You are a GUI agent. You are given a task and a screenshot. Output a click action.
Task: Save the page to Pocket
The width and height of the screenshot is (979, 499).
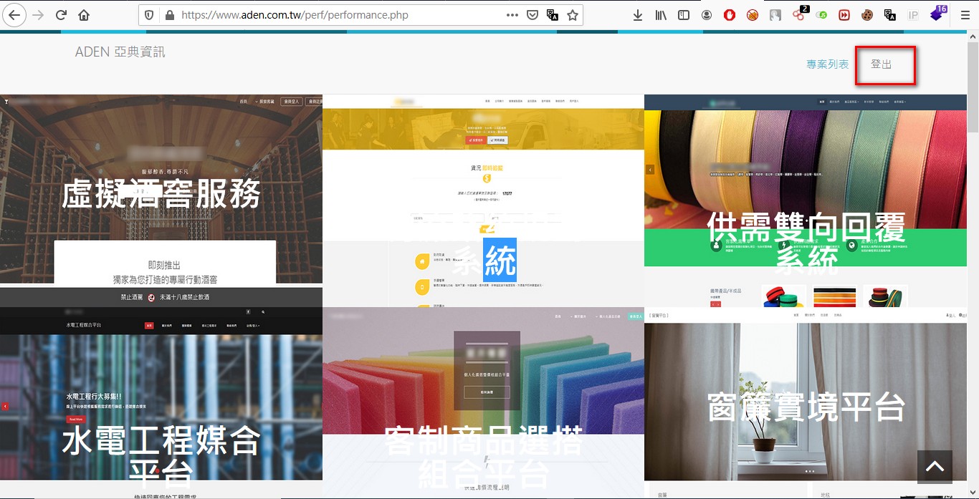coord(533,15)
